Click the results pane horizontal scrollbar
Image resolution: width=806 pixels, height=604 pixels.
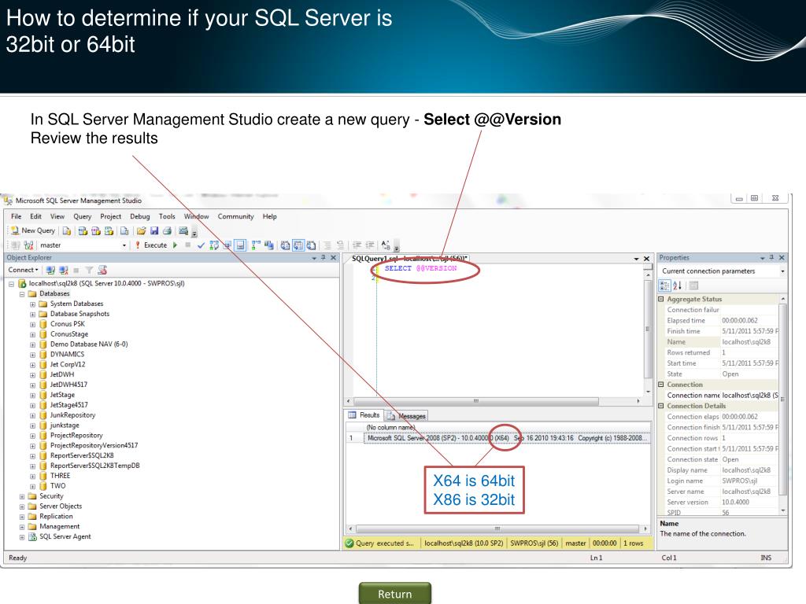pos(497,528)
